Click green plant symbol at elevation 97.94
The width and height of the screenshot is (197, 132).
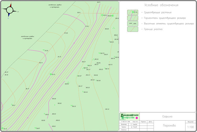tap(51, 74)
